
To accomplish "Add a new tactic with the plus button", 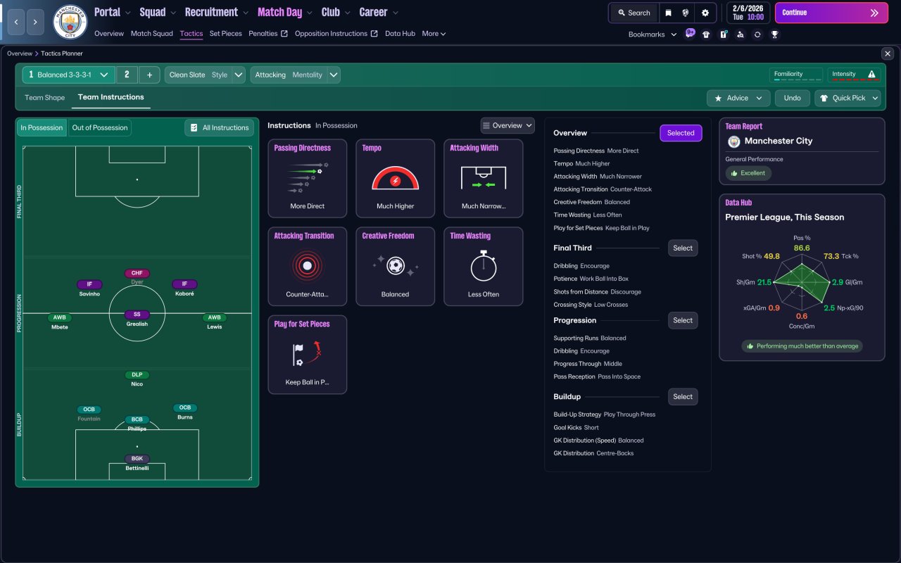I will 149,75.
